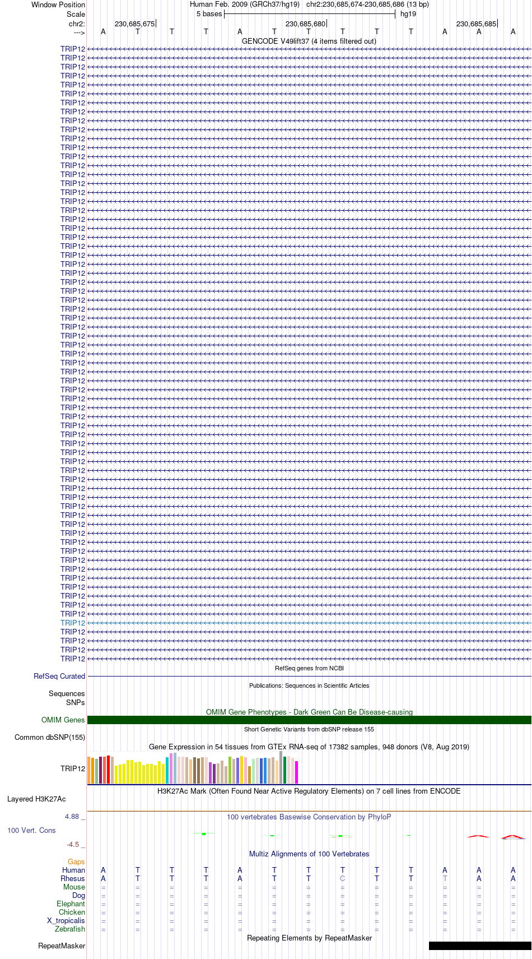This screenshot has height=959, width=532.
Task: Click the C base in Rhesus row
Action: [343, 878]
